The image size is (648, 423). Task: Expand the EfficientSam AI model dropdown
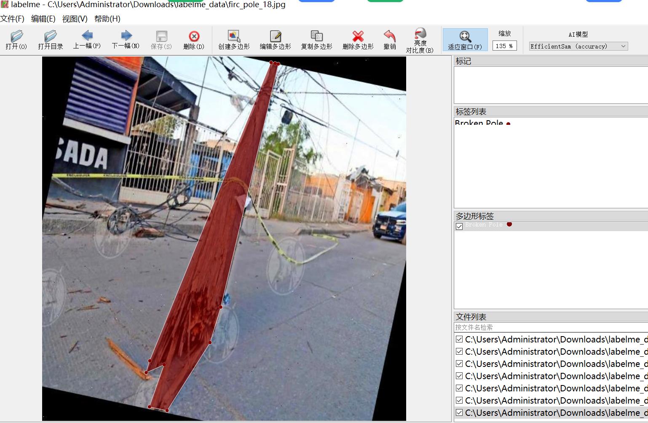pyautogui.click(x=578, y=46)
